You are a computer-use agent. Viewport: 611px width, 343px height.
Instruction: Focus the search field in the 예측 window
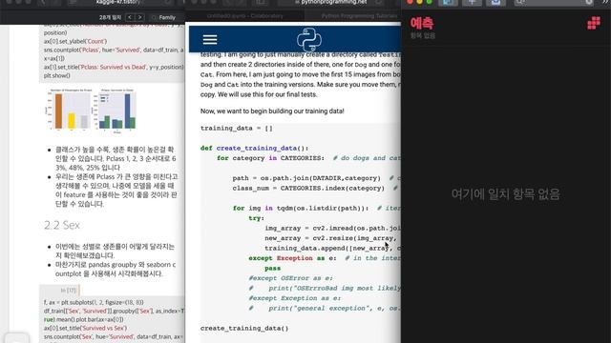554,2
